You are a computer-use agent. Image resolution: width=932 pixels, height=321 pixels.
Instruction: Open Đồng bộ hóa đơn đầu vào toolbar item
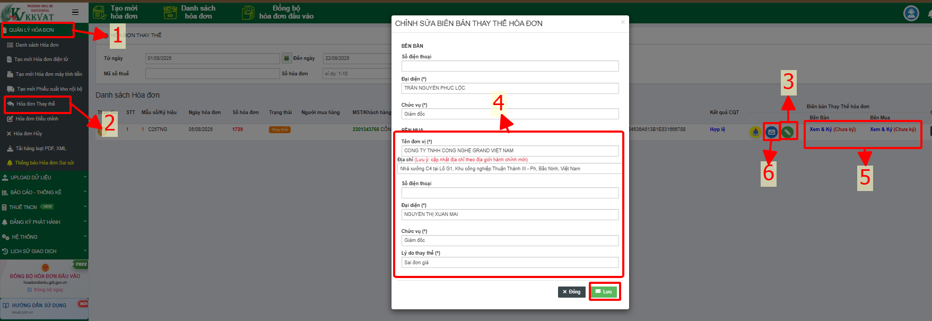click(x=278, y=12)
